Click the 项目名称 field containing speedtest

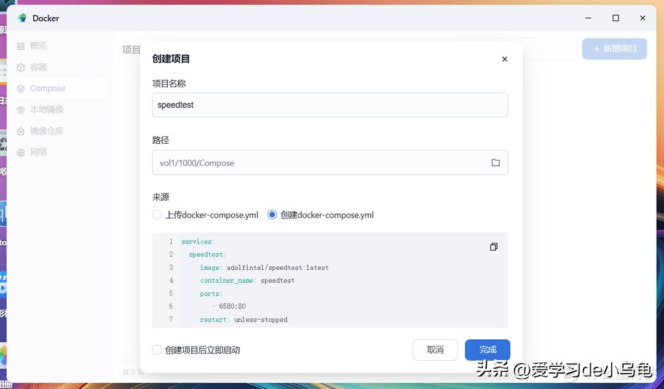point(330,105)
